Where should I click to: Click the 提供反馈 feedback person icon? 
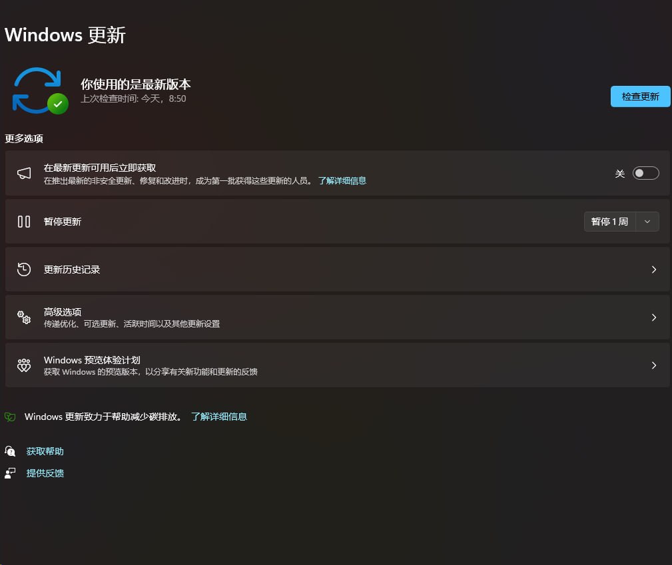coord(10,473)
